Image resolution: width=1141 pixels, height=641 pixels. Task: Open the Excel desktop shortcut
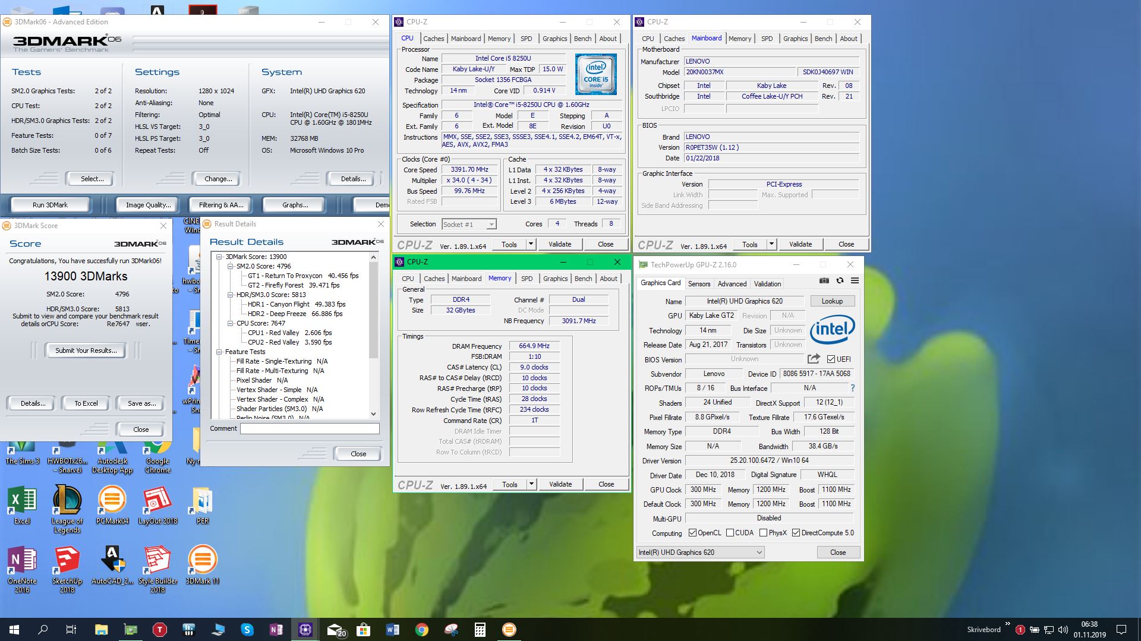[x=22, y=505]
